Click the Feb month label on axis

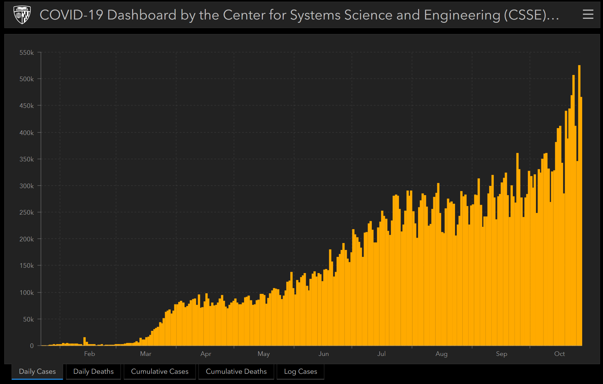tap(89, 354)
